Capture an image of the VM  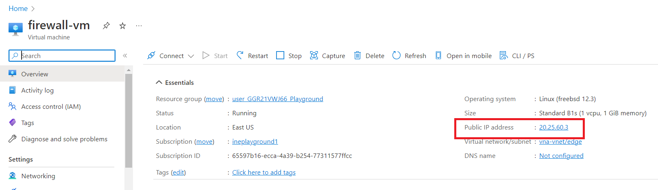pos(327,56)
